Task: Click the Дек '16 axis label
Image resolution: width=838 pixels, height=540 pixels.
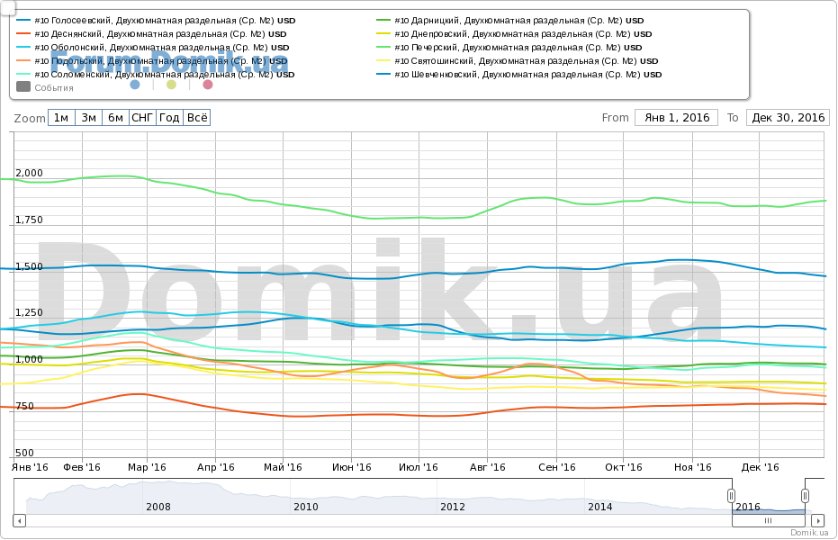Action: 760,467
